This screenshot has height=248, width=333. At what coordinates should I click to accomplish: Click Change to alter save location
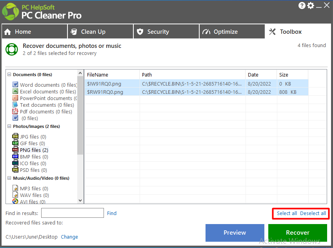[69, 237]
